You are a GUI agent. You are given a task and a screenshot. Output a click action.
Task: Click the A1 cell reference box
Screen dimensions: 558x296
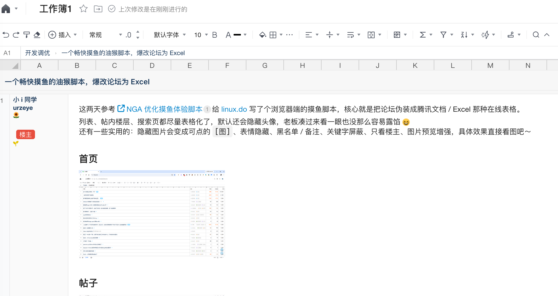point(10,53)
